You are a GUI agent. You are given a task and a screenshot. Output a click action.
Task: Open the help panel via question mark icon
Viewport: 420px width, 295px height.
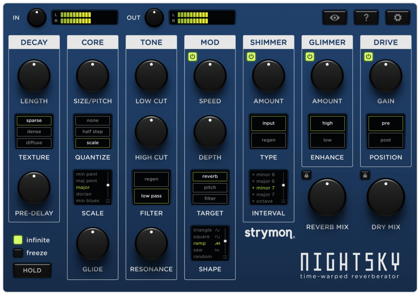pos(366,17)
